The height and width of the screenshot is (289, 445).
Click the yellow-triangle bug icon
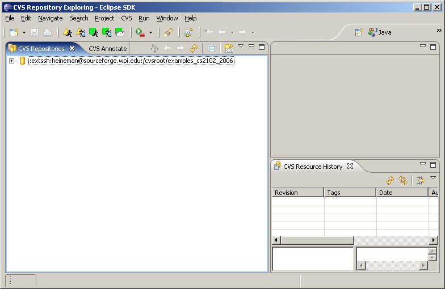point(81,33)
